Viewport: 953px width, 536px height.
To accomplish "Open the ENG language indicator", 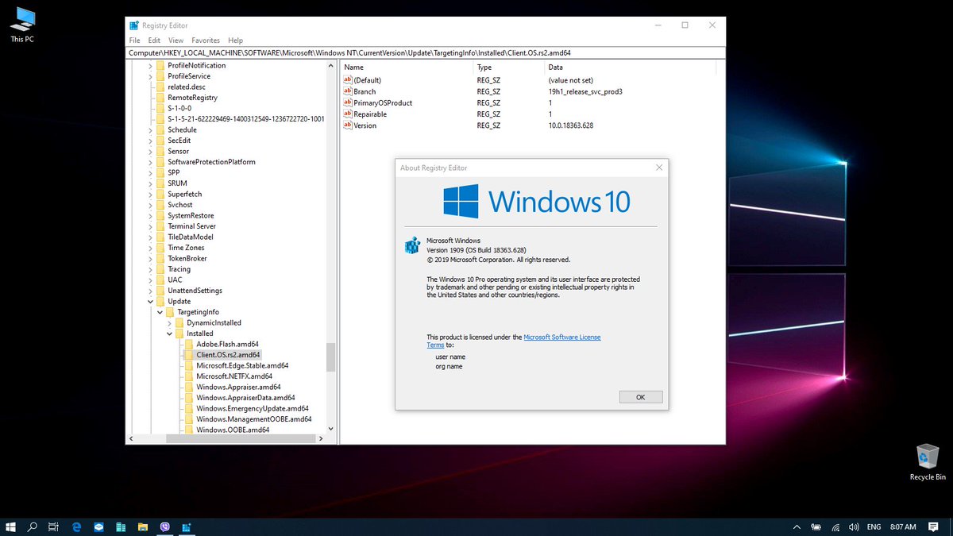I will tap(874, 526).
